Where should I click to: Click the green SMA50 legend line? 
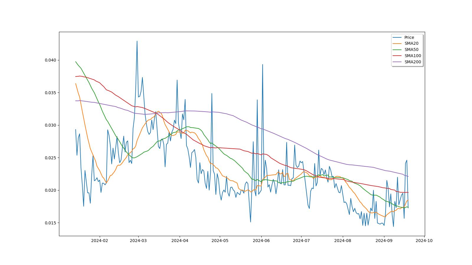tap(397, 50)
